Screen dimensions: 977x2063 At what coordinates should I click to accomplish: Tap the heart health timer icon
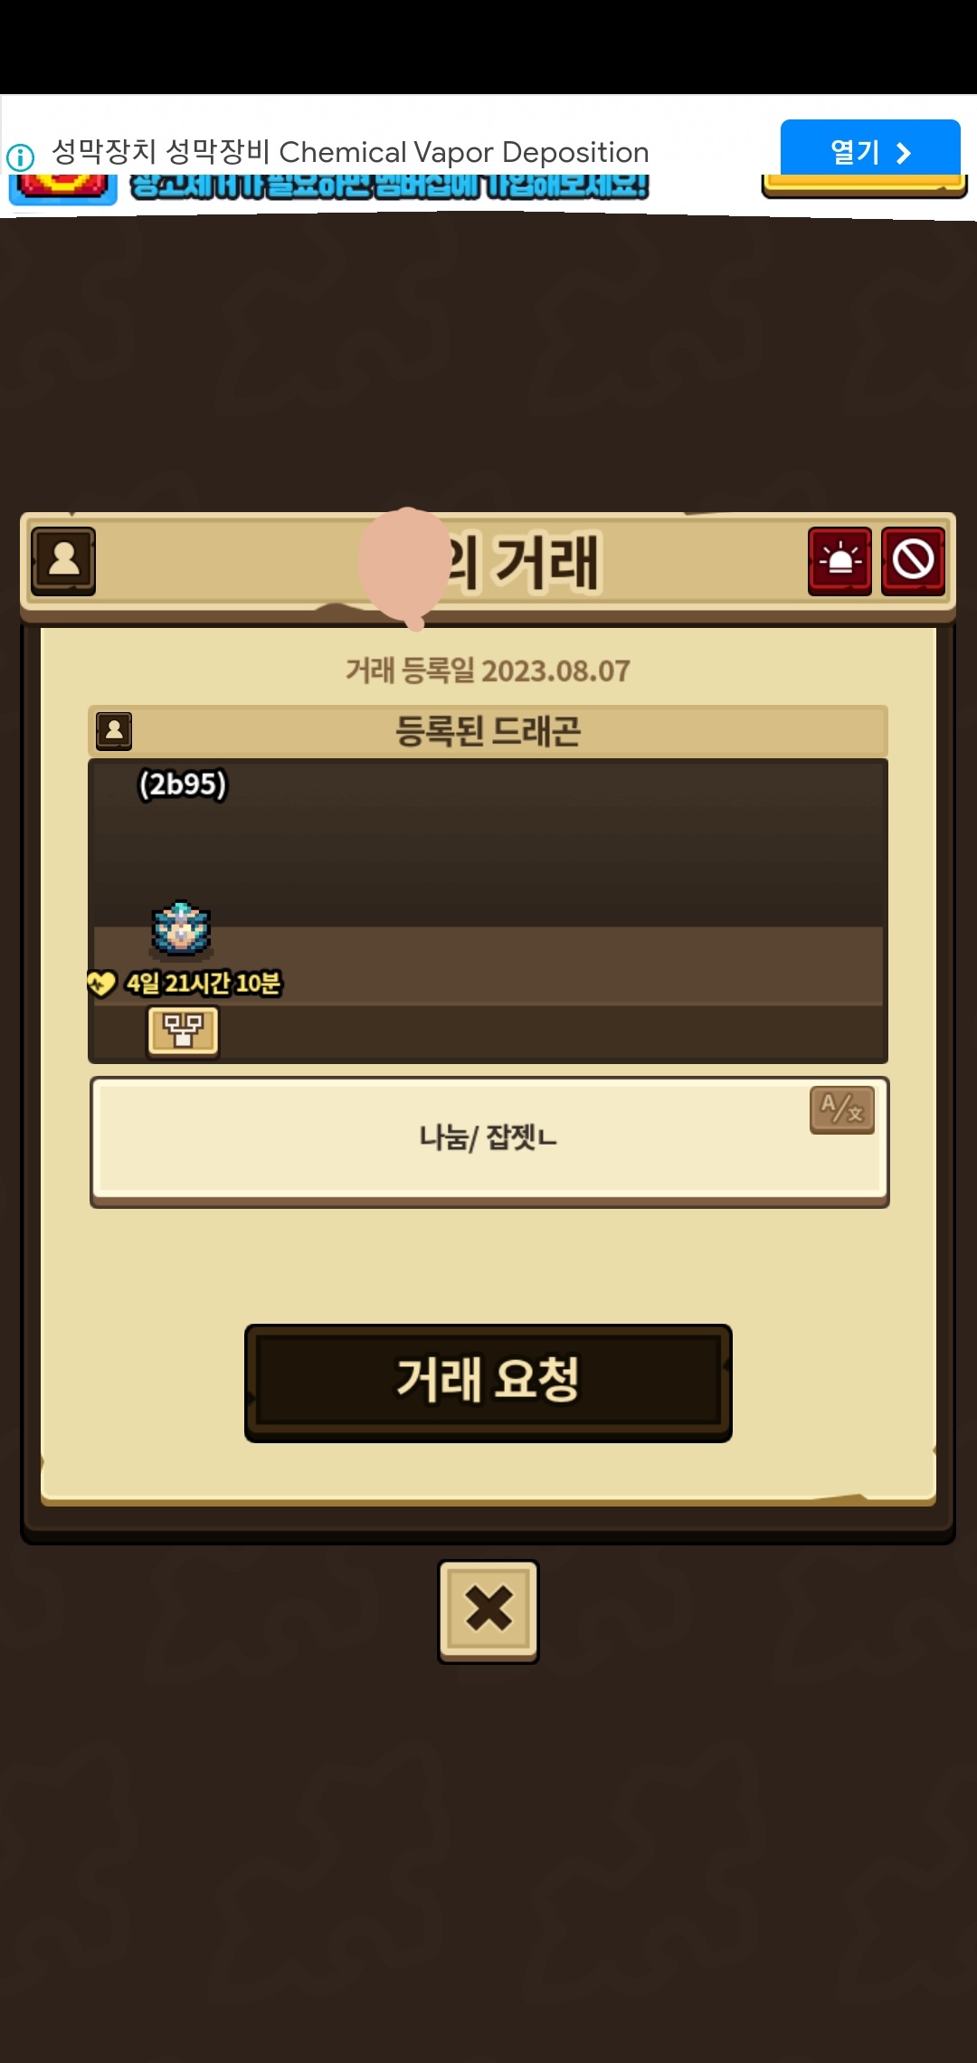click(101, 983)
